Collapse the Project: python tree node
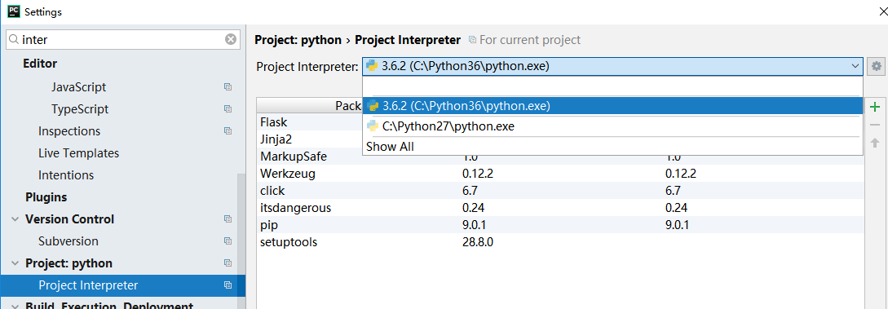 click(14, 263)
